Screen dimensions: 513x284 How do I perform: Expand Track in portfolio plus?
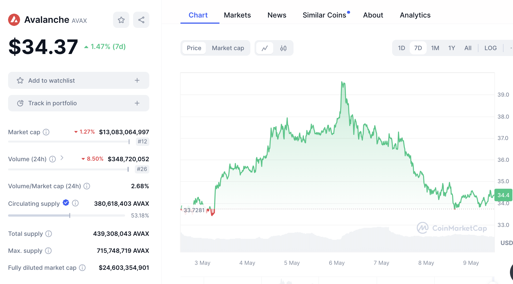tap(137, 103)
